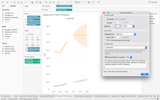
Task: Open the Tooltip card in Marks
Action: (32, 44)
